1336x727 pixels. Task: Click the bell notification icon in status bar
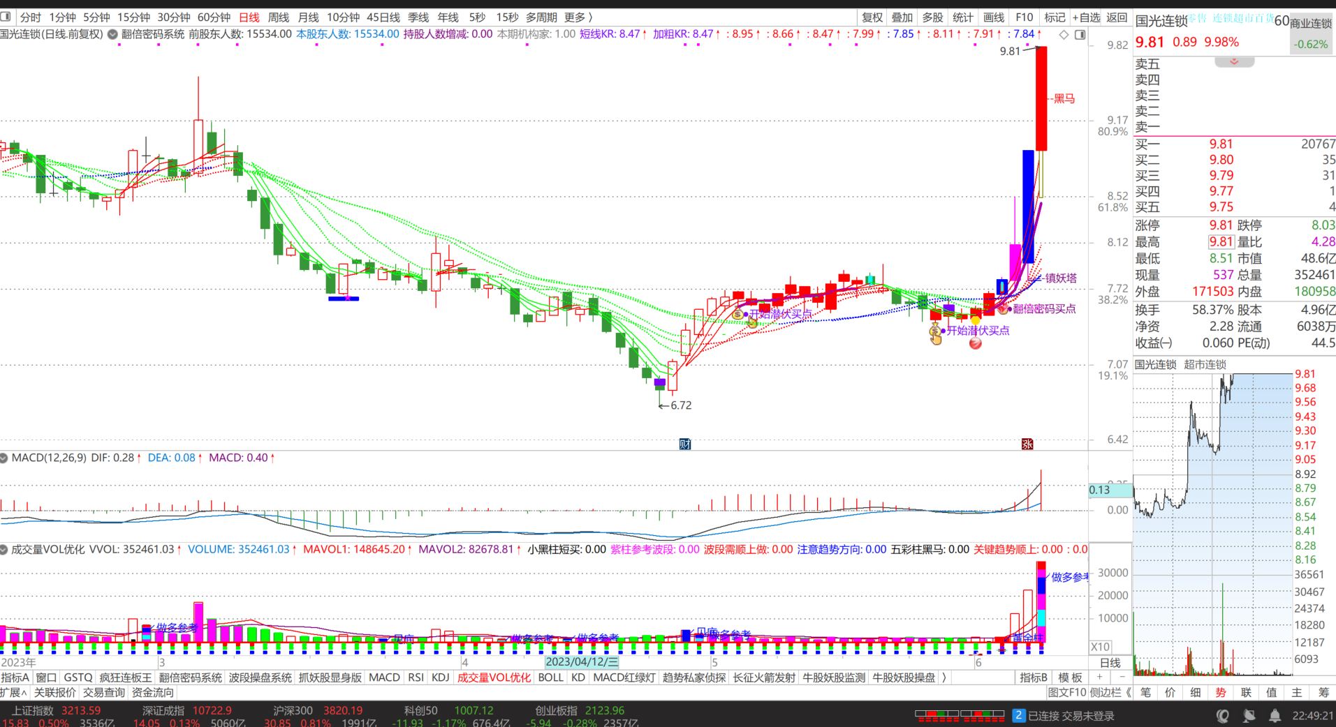click(1275, 716)
